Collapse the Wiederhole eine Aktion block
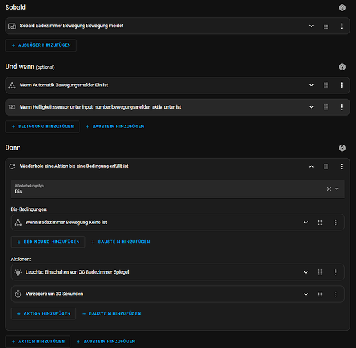The width and height of the screenshot is (356, 348). (x=311, y=166)
